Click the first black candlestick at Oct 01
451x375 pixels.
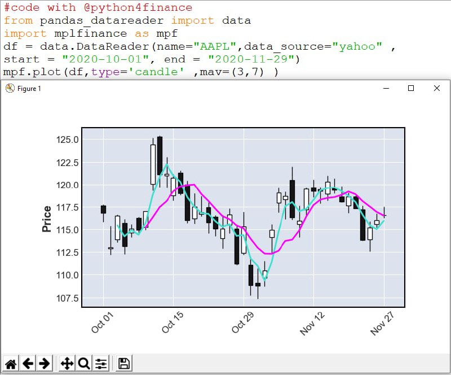coord(104,210)
